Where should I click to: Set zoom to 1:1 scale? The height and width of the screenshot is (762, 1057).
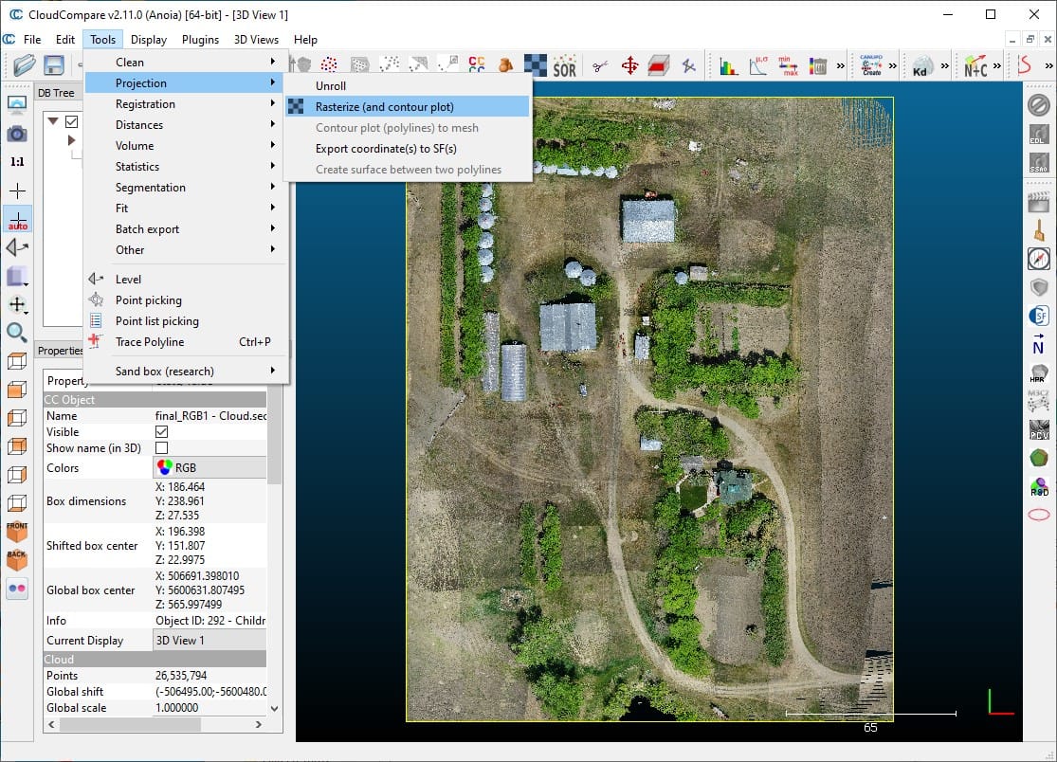pos(17,162)
